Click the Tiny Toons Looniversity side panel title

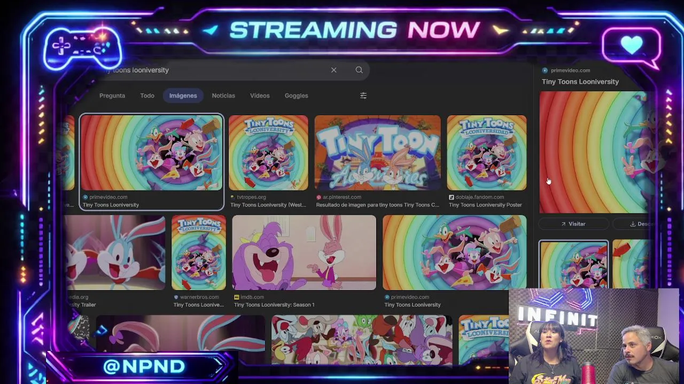[x=580, y=82]
